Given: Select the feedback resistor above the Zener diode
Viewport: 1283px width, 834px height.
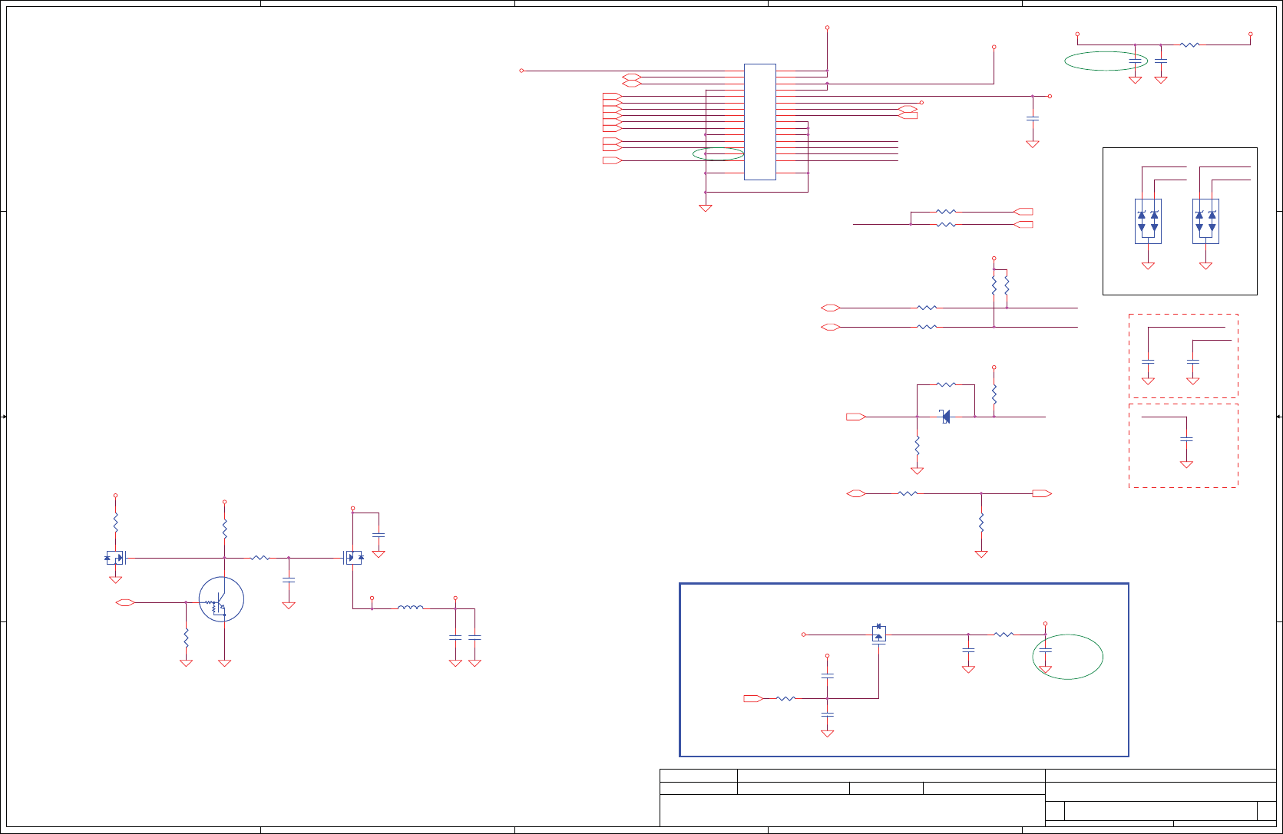Looking at the screenshot, I should pyautogui.click(x=946, y=384).
